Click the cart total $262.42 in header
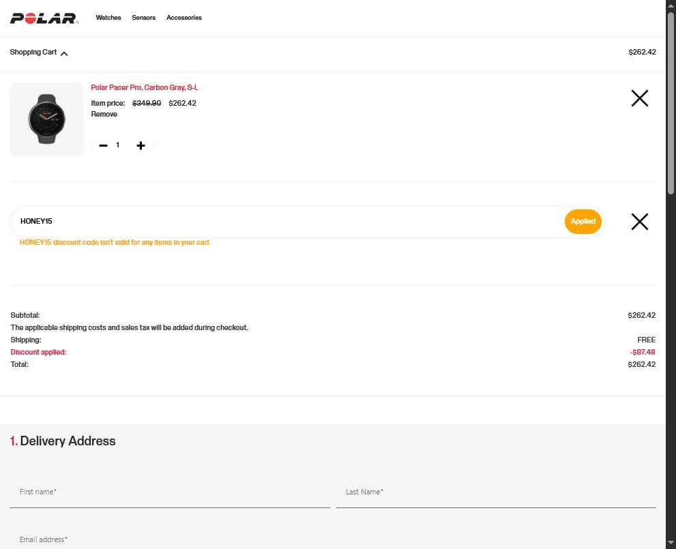The image size is (676, 549). tap(642, 52)
